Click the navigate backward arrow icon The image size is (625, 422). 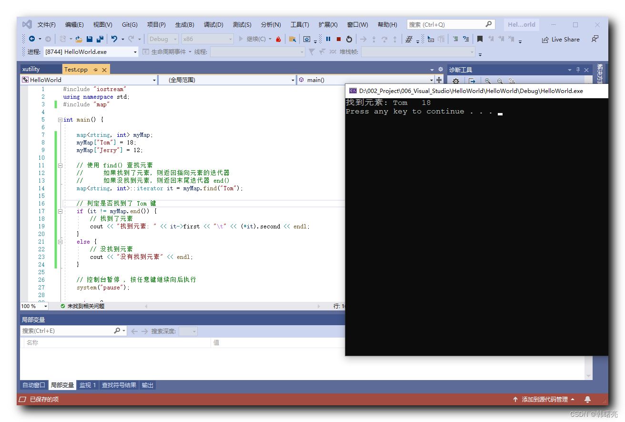pyautogui.click(x=32, y=39)
